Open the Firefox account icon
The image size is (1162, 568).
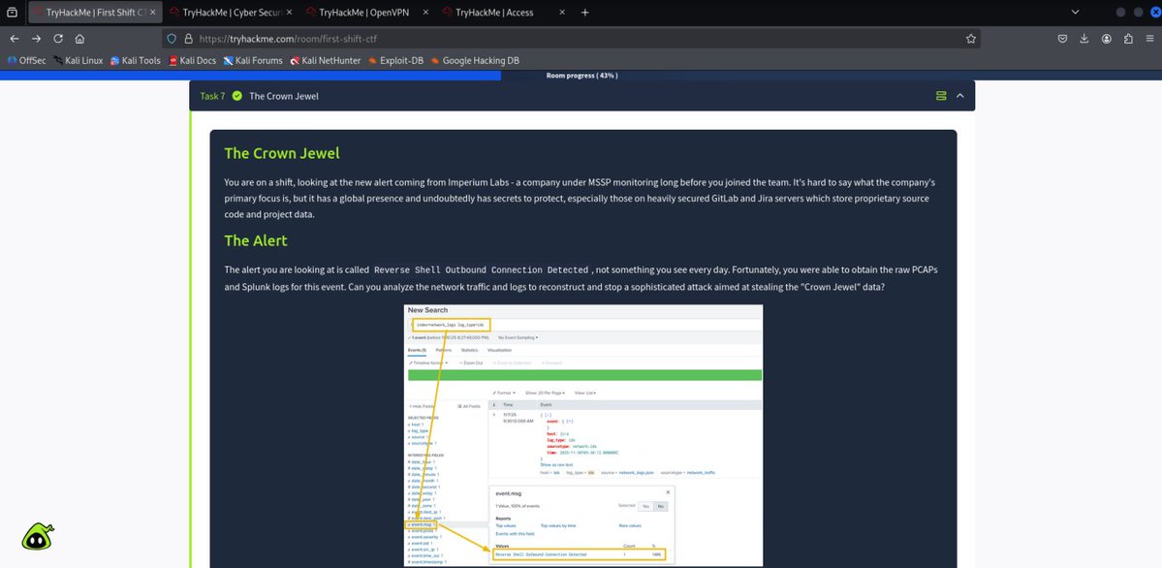(x=1107, y=39)
